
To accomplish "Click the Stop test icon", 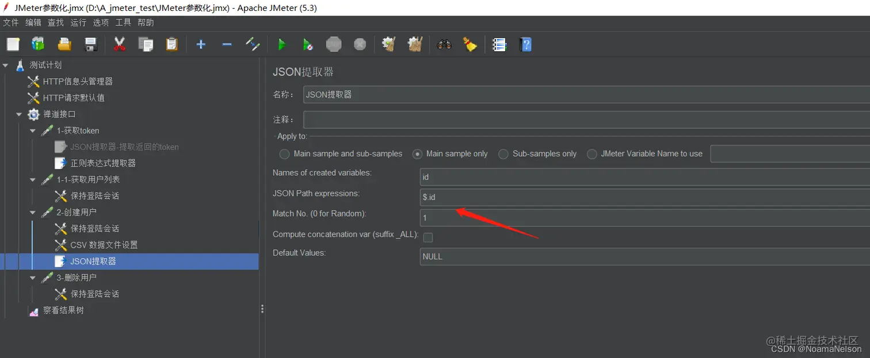I will pos(334,44).
